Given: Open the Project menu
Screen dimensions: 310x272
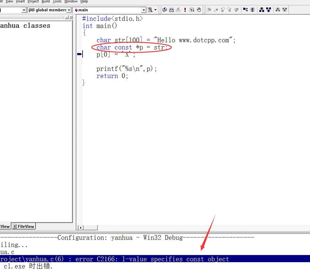Looking at the screenshot, I should tap(33, 1).
